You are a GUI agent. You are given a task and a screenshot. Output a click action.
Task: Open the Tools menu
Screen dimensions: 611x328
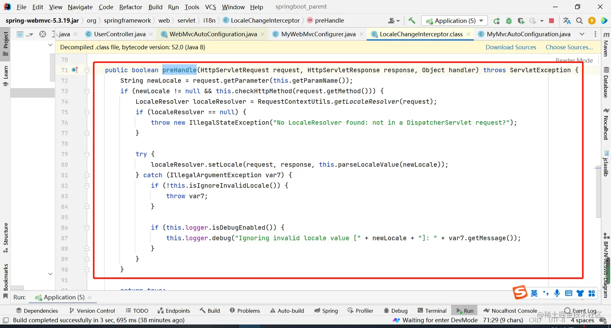pyautogui.click(x=192, y=7)
